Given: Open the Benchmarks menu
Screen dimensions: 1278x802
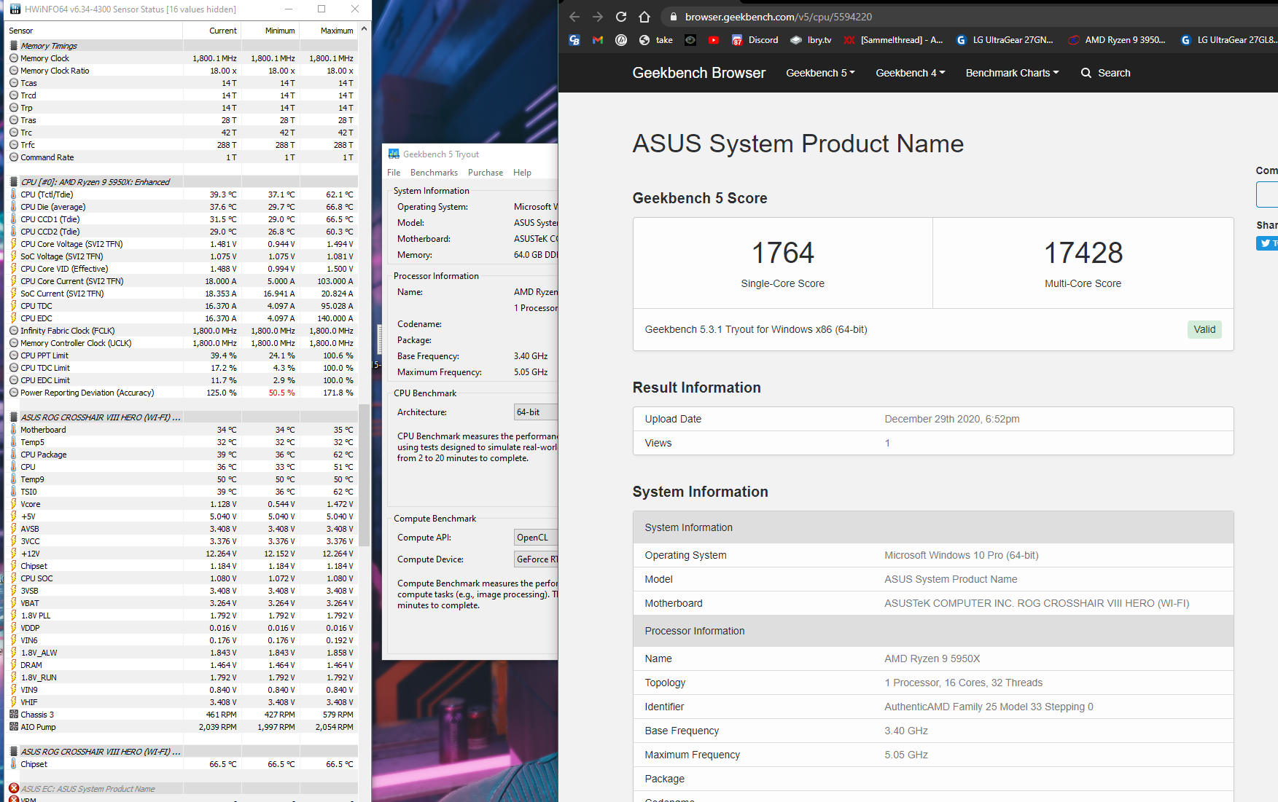Looking at the screenshot, I should click(434, 173).
